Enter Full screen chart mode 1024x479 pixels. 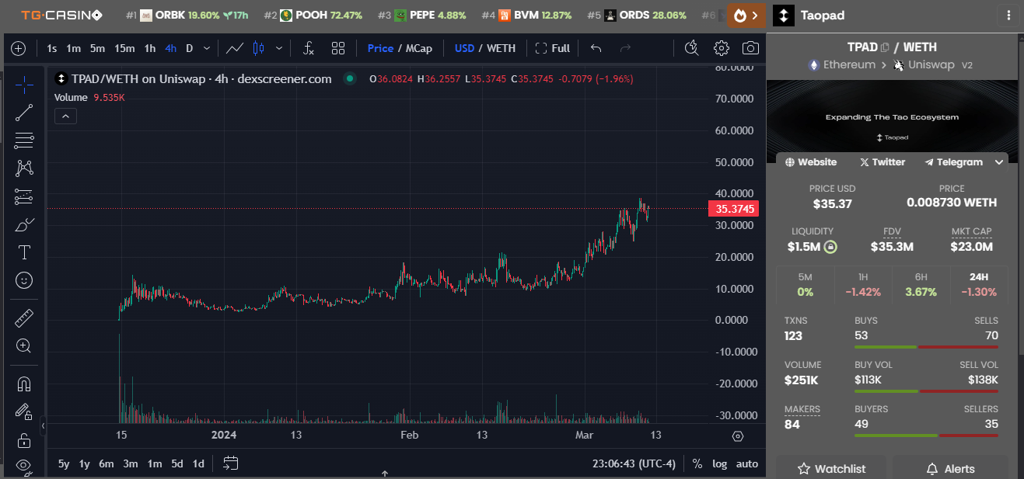point(553,48)
